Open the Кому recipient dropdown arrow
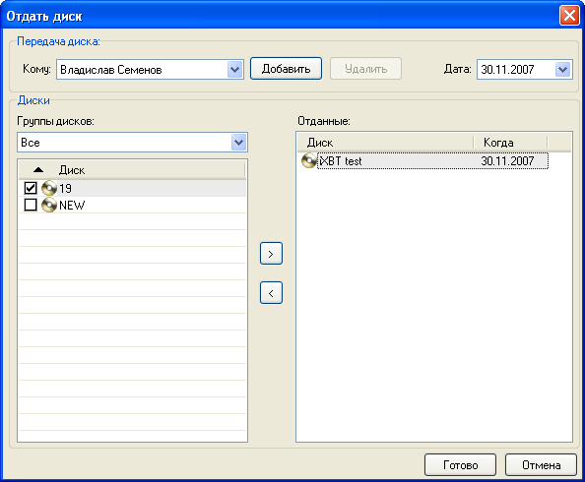The image size is (585, 482). pyautogui.click(x=235, y=69)
